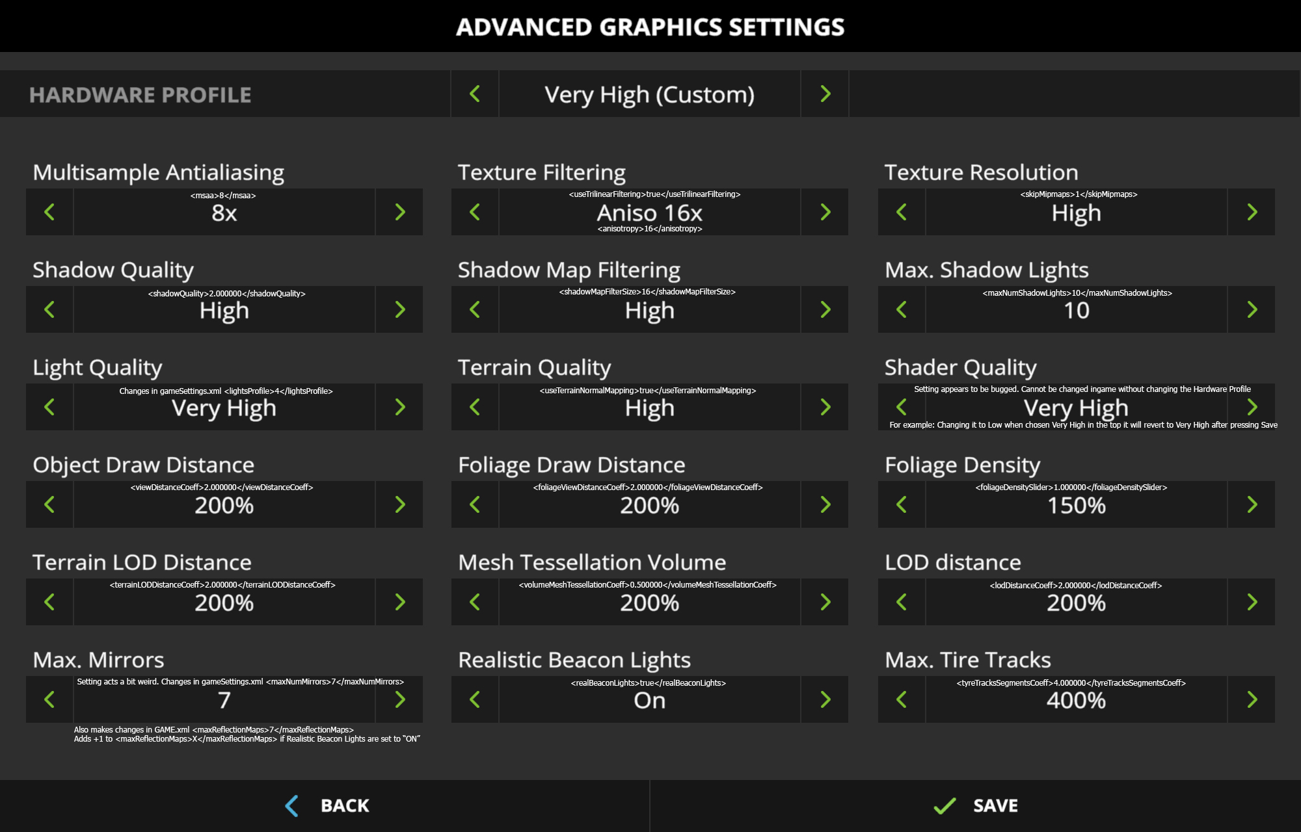
Task: Increase Max. Mirrors with right arrow
Action: [x=399, y=699]
